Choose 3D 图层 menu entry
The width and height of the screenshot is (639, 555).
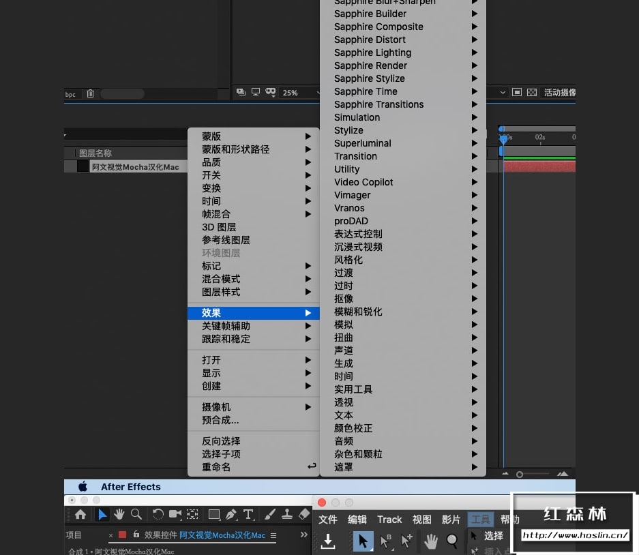pos(254,227)
